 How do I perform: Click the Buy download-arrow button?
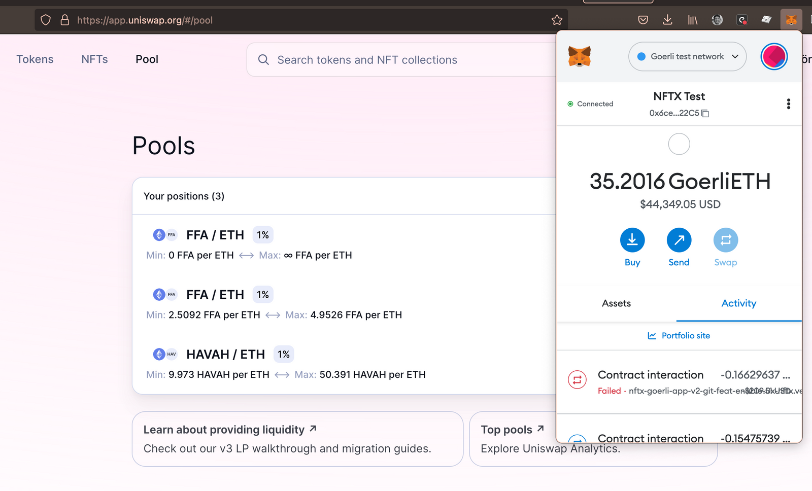(x=632, y=240)
